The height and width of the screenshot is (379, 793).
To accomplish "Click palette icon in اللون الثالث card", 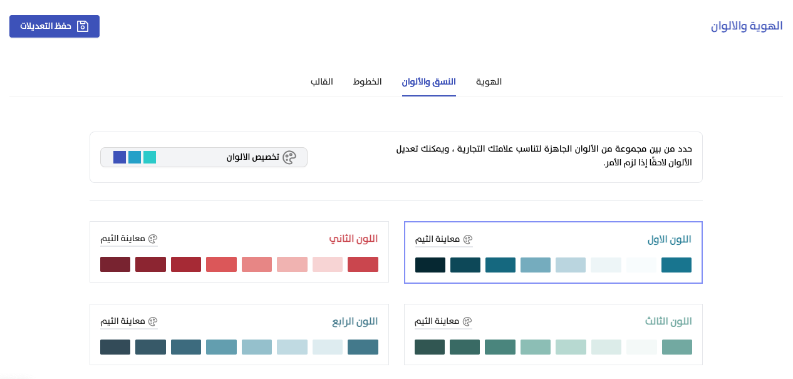I will coord(467,321).
